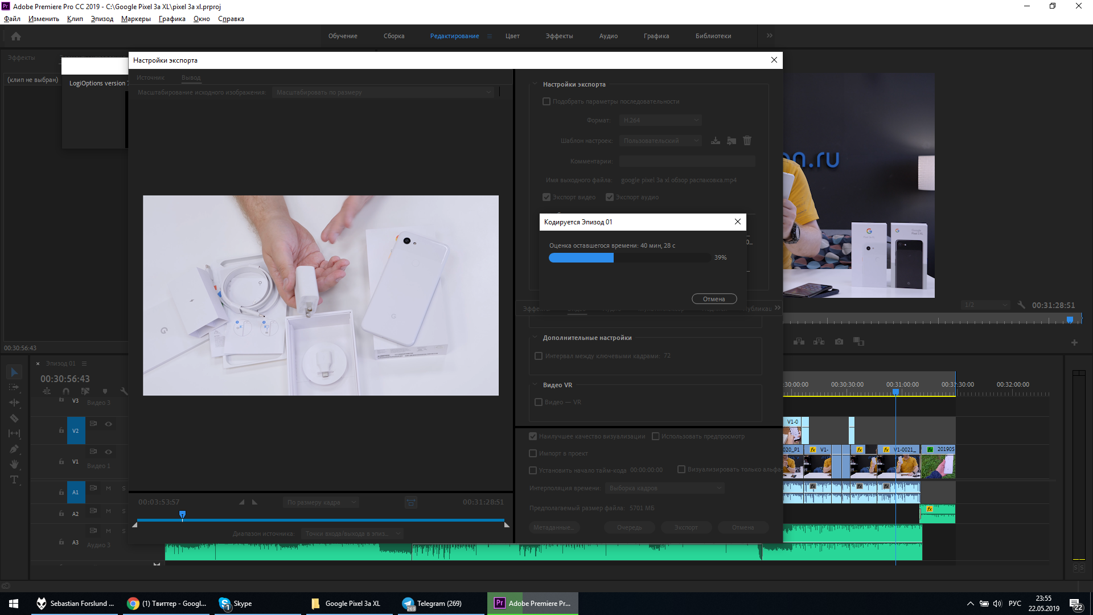
Task: Select the Razor tool
Action: point(14,418)
